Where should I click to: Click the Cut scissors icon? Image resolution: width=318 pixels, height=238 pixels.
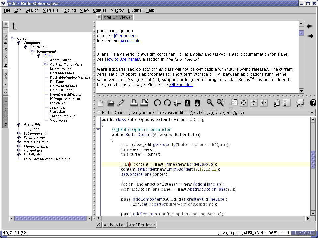[177, 103]
